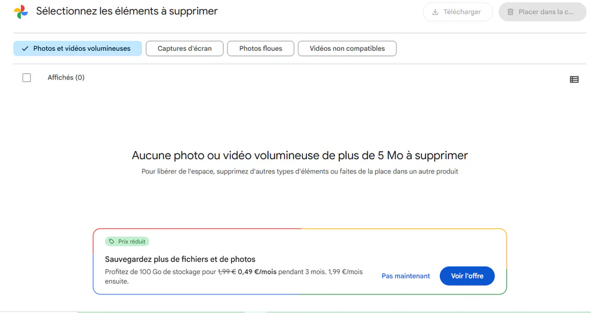The height and width of the screenshot is (313, 591).
Task: Click the Placer dans la corbeille button
Action: [543, 12]
